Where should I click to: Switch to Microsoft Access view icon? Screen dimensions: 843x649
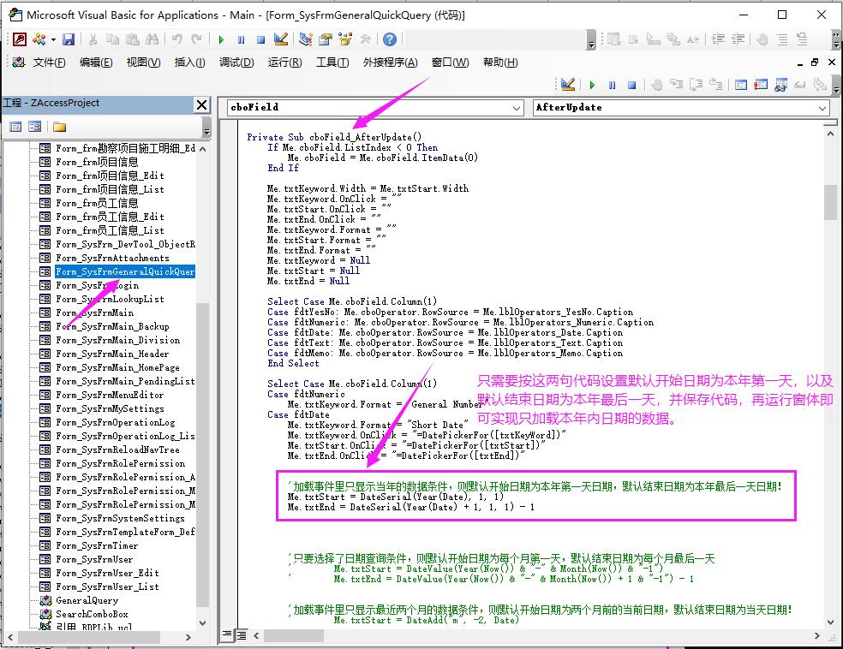coord(19,39)
